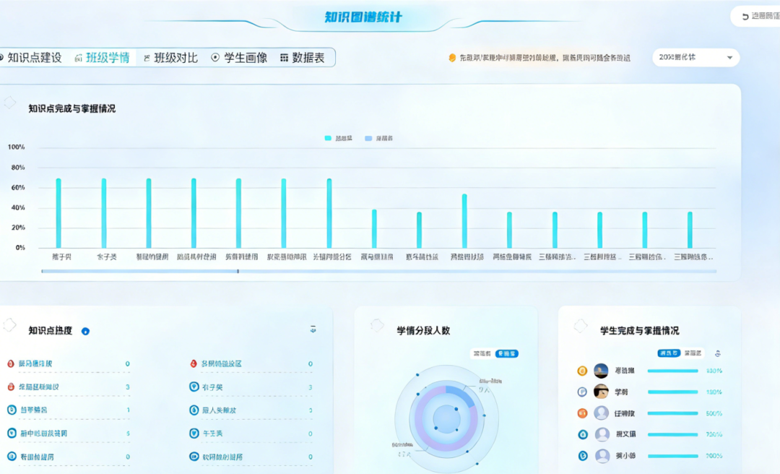Click the gold first-place rank badge
Image resolution: width=780 pixels, height=474 pixels.
[x=582, y=371]
